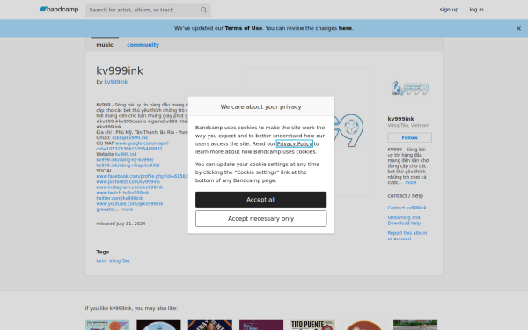Open the Vũng Tàu tag
The height and width of the screenshot is (330, 528).
point(119,261)
